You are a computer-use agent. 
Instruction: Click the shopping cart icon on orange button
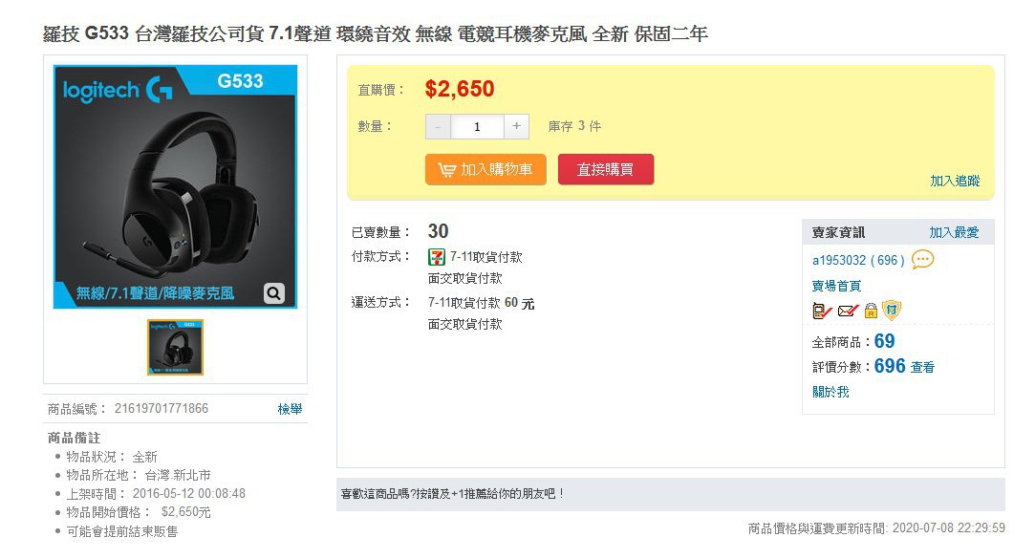tap(446, 170)
